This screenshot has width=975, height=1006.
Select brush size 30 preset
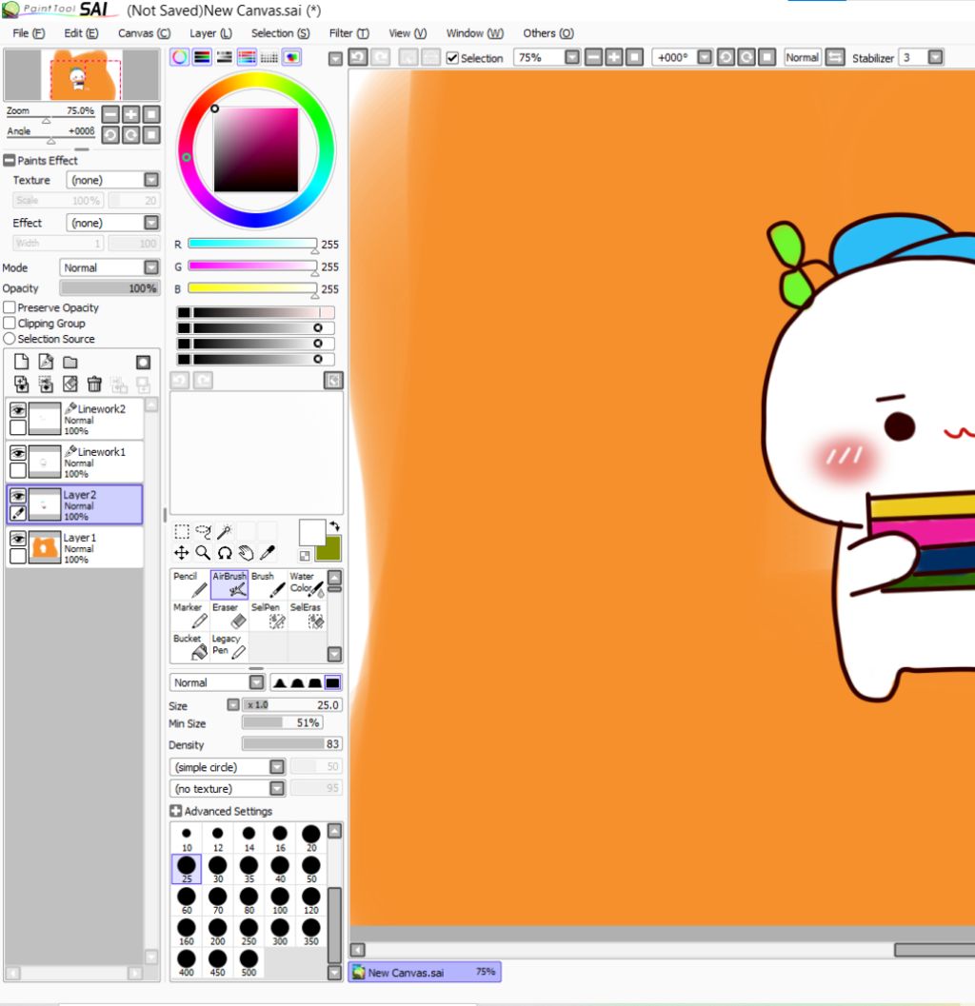click(x=218, y=869)
